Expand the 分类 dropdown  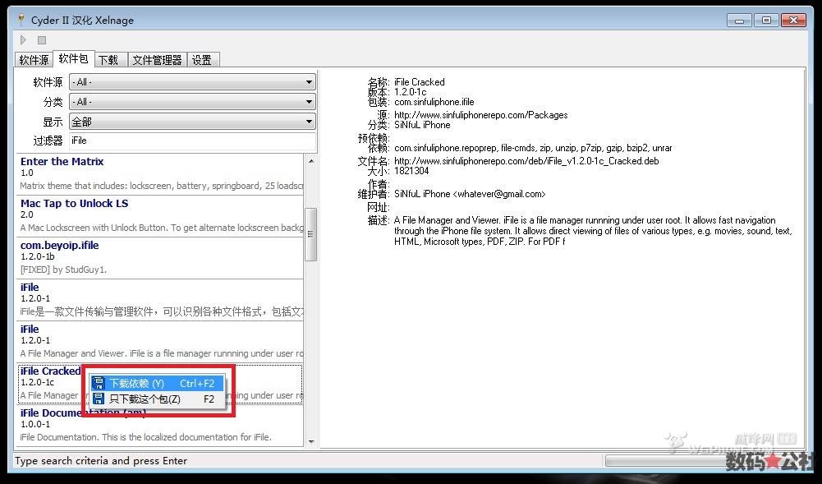tap(192, 102)
